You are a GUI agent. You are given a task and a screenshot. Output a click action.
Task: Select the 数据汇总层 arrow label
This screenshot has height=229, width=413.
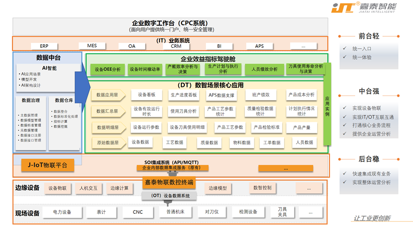click(107, 111)
